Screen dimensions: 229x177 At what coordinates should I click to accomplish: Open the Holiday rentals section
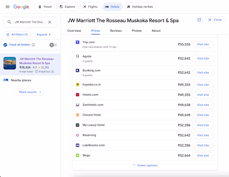point(140,6)
